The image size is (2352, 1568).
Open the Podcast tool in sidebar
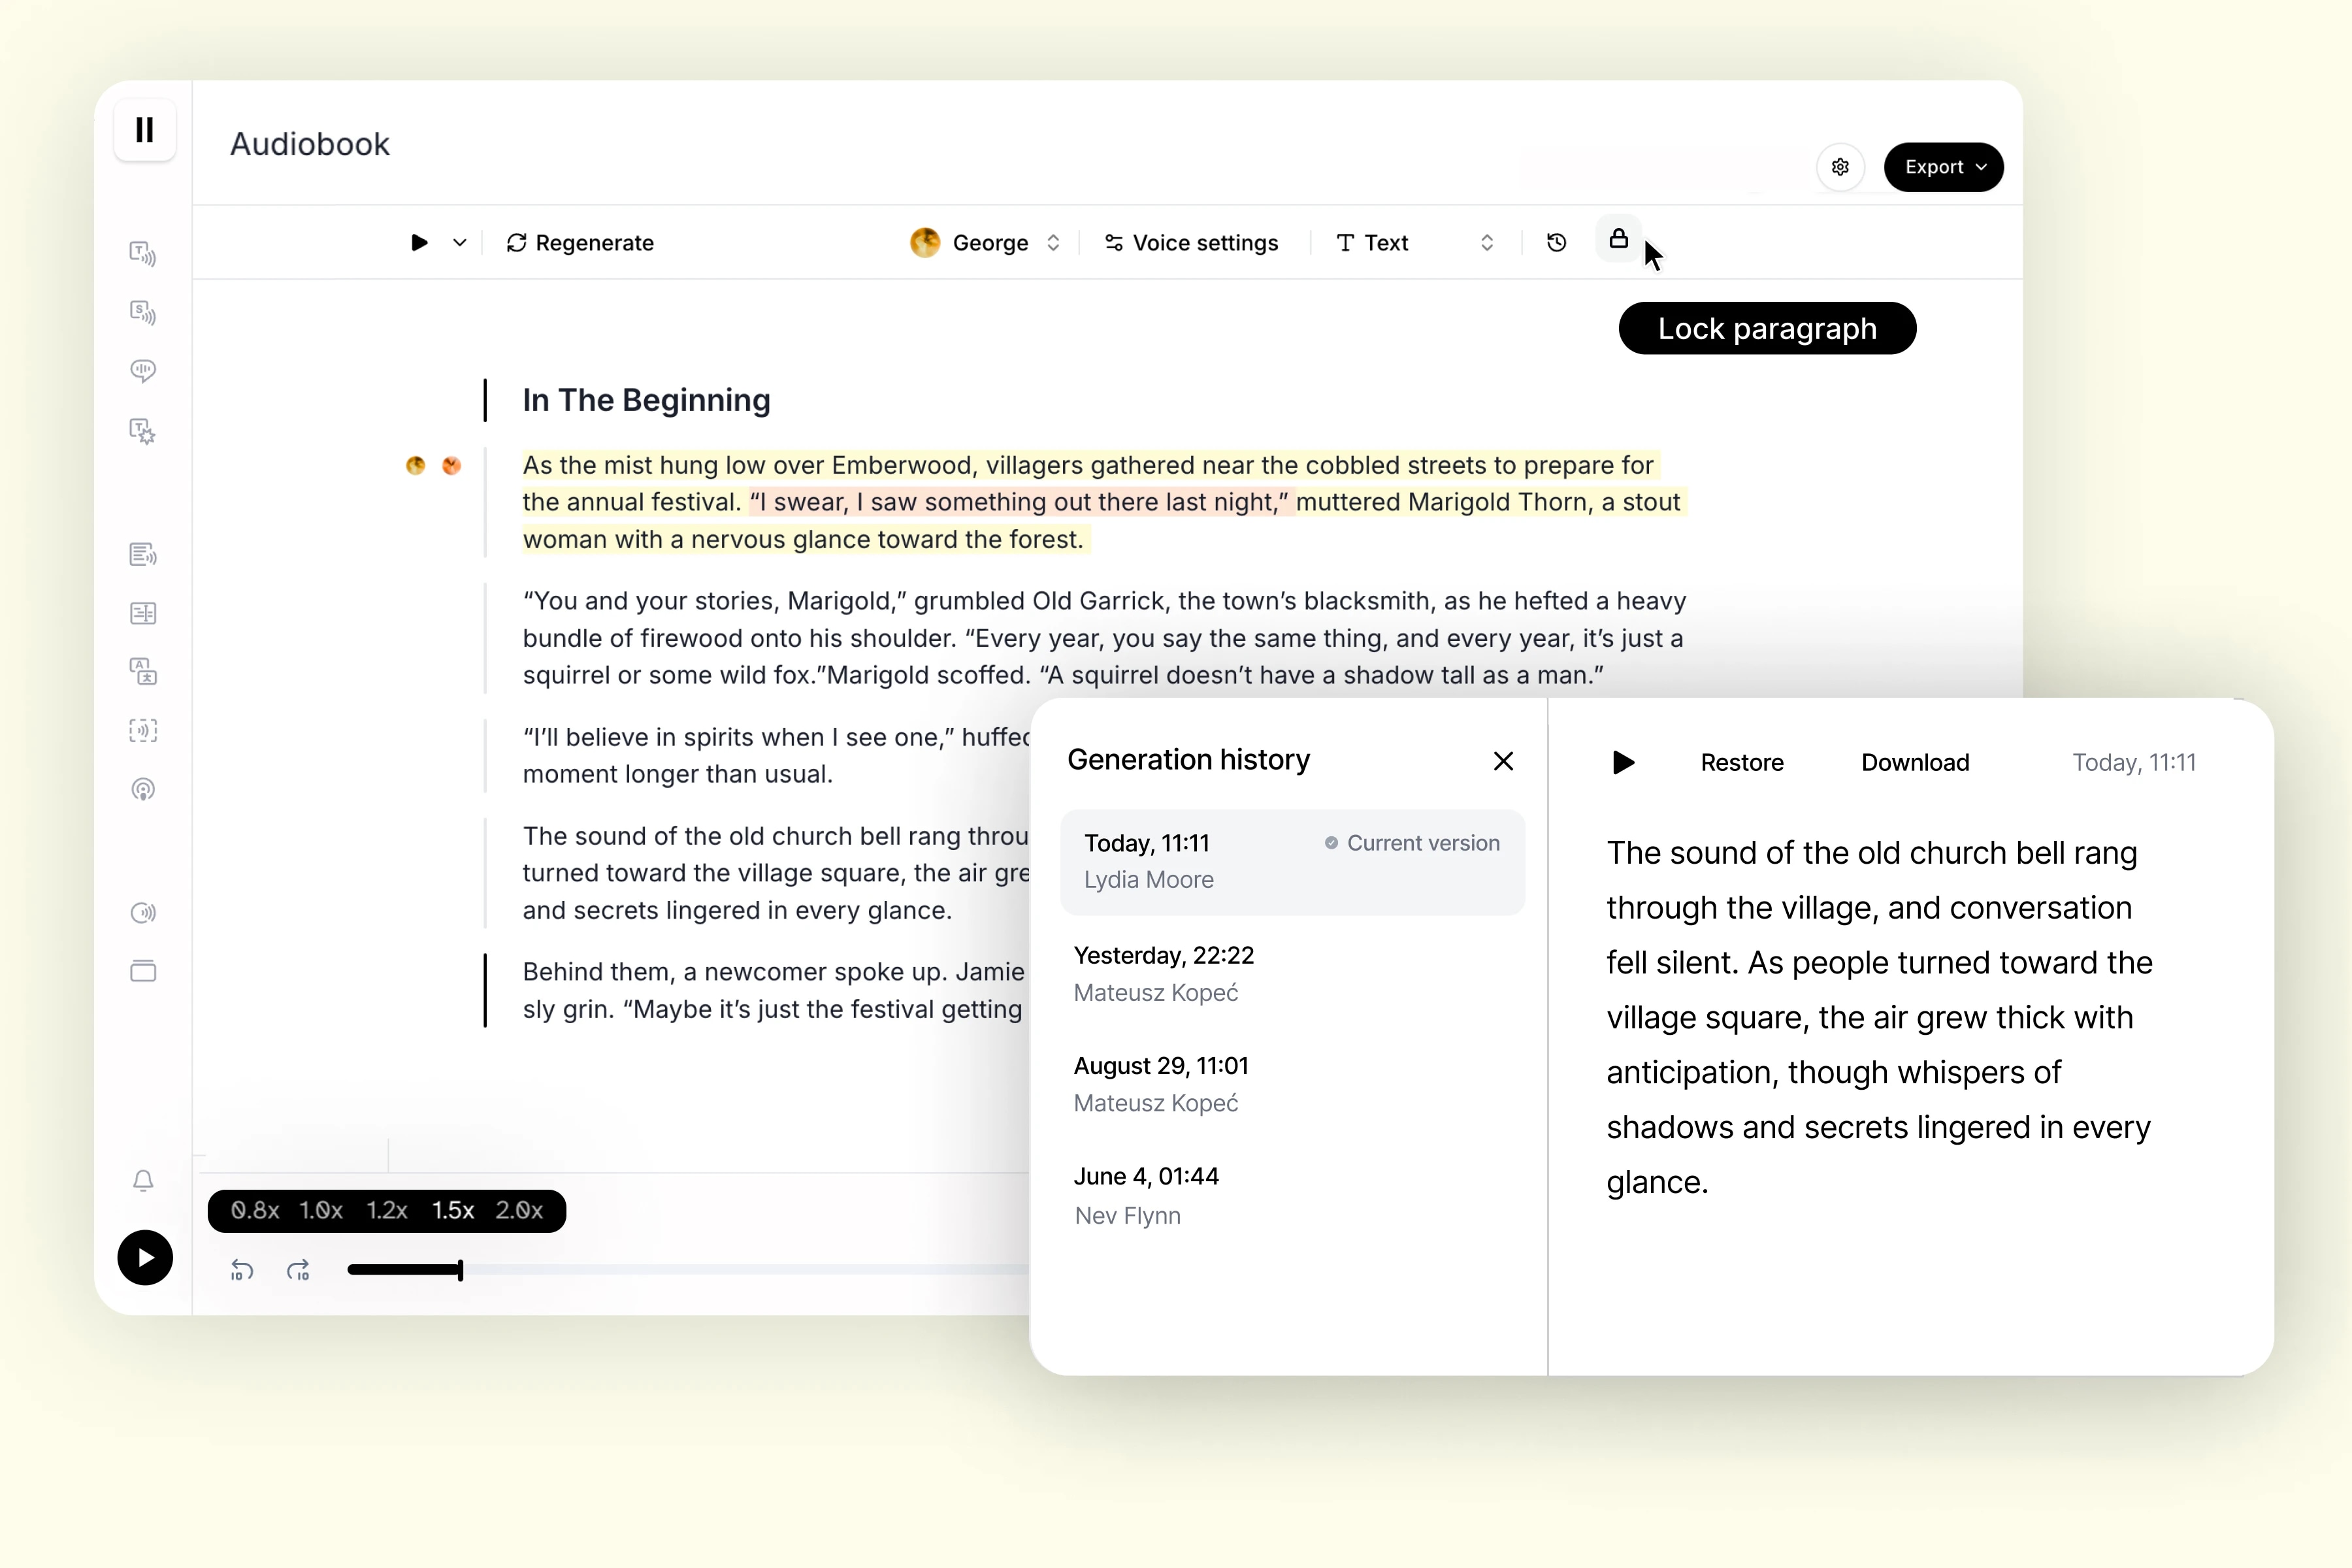(144, 789)
